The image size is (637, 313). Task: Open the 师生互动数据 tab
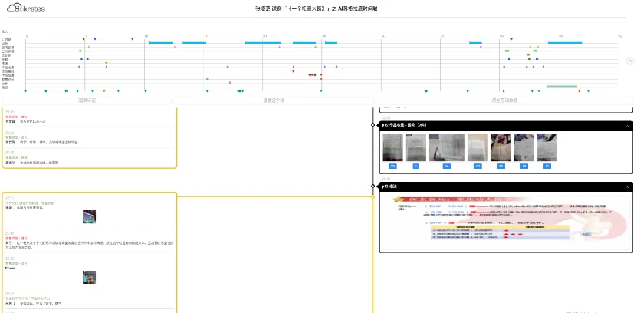[504, 100]
